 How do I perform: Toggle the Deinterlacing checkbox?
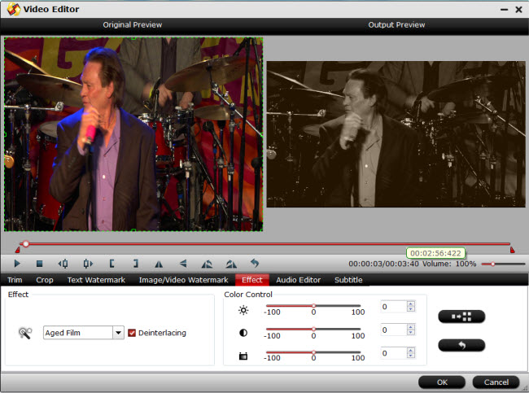coord(132,333)
